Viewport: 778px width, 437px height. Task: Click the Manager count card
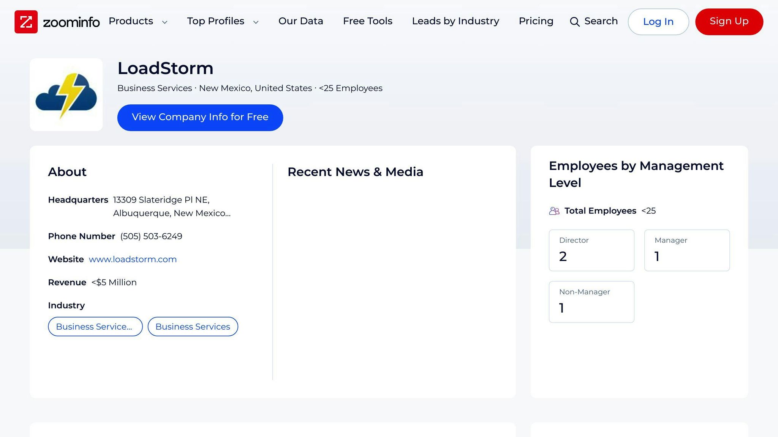pyautogui.click(x=687, y=250)
